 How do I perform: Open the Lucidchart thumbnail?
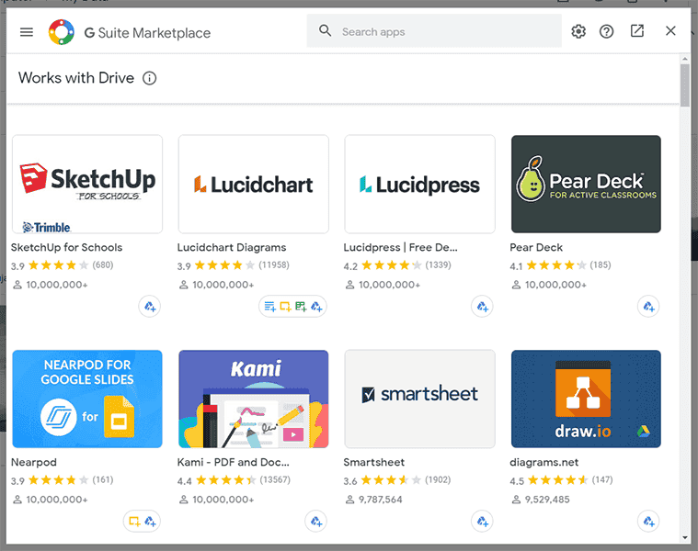coord(253,184)
